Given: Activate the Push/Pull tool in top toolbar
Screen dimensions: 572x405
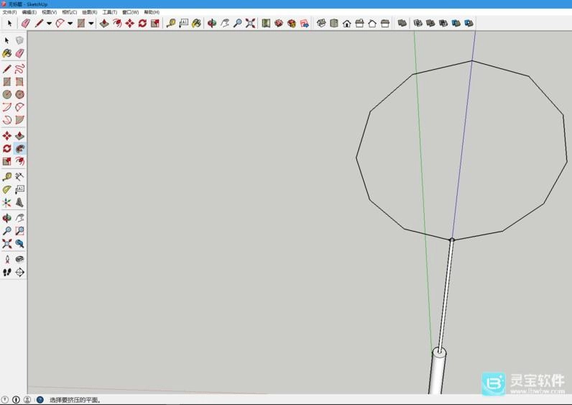Looking at the screenshot, I should click(104, 23).
